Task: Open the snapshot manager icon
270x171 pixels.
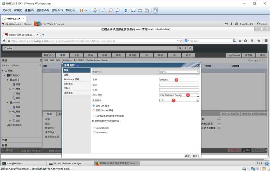Action: click(x=118, y=10)
